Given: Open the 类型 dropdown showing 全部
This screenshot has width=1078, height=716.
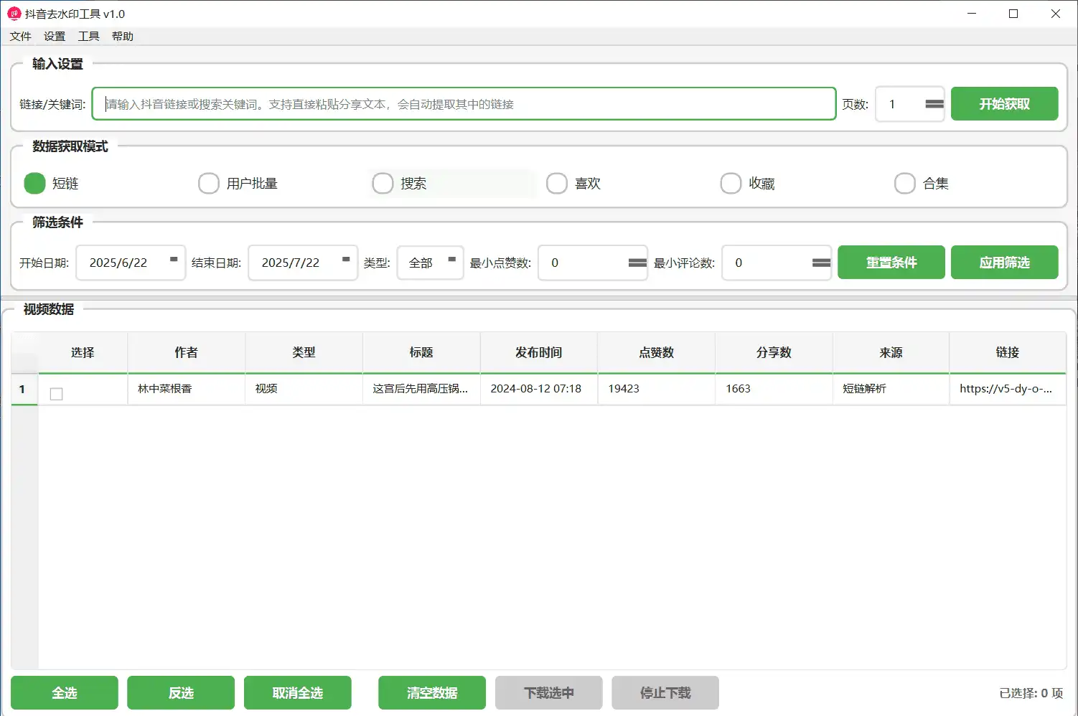Looking at the screenshot, I should click(x=431, y=263).
